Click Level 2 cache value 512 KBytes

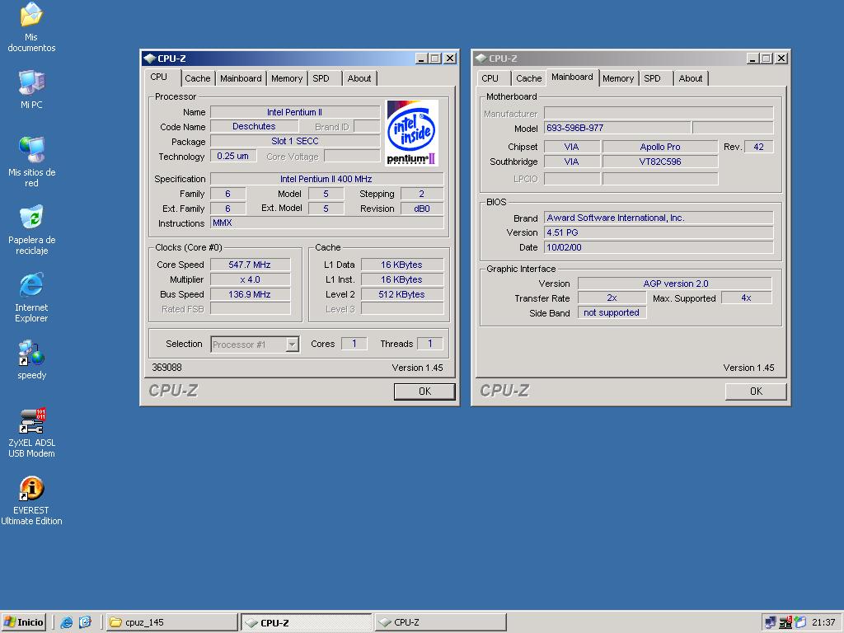tap(401, 294)
